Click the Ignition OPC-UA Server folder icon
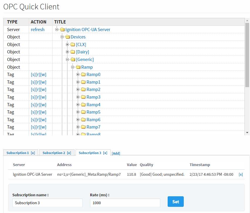This screenshot has height=213, width=250. click(62, 30)
